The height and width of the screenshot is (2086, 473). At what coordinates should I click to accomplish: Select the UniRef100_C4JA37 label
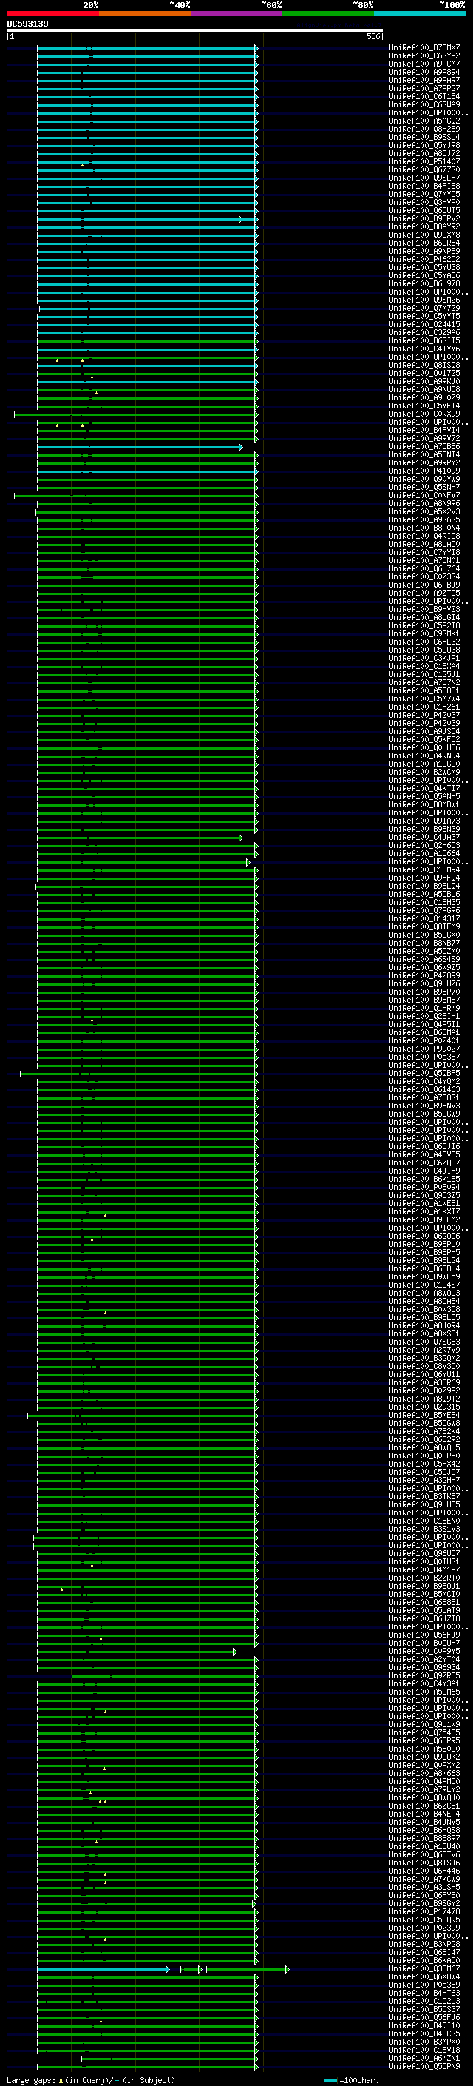click(x=424, y=838)
